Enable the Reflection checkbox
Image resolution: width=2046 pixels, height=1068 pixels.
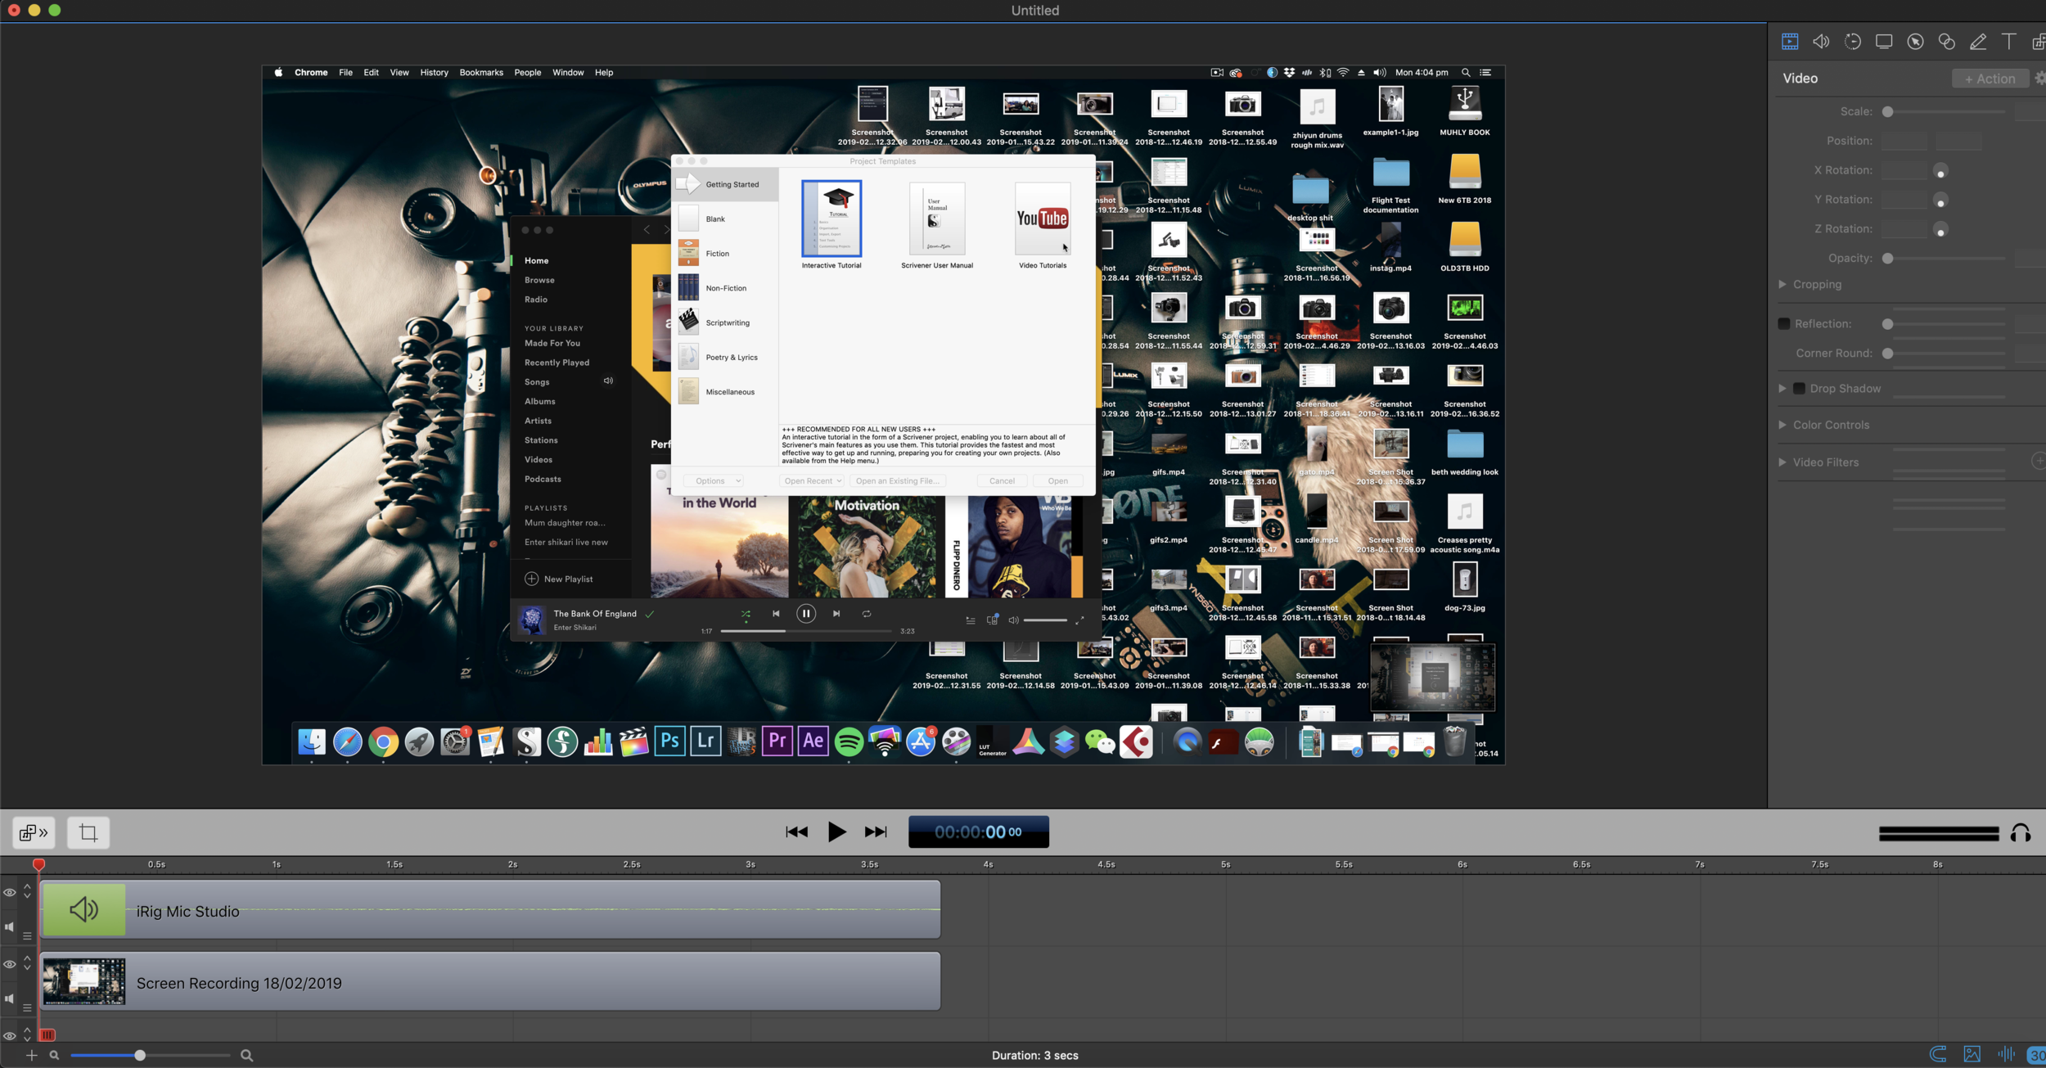(1784, 323)
